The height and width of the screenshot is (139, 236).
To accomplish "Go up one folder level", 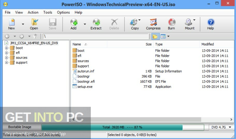I will [x=35, y=36].
